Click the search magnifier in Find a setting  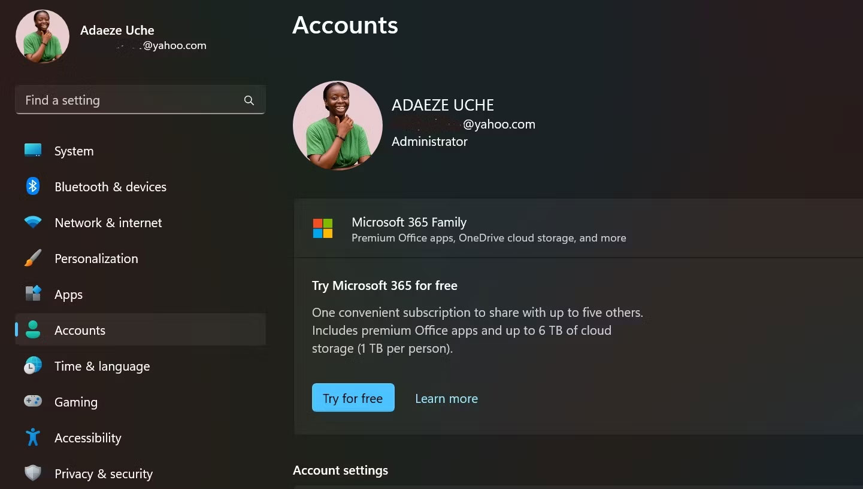[x=249, y=100]
